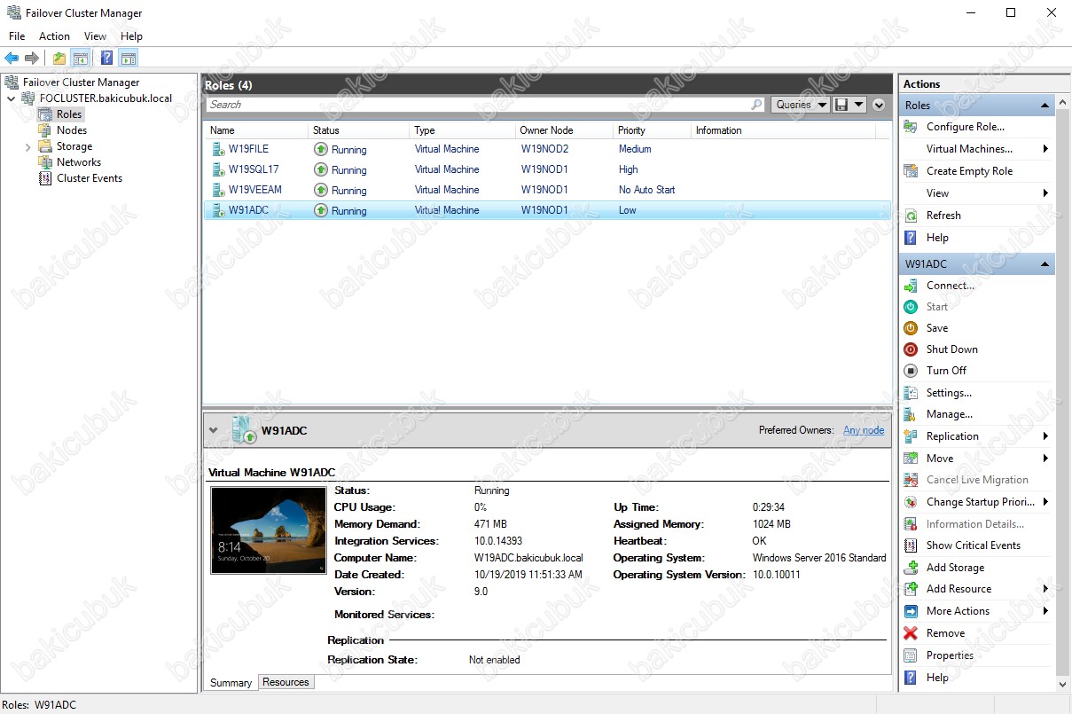Click the Forward arrow toolbar icon
Viewport: 1072px width, 714px height.
coord(32,59)
